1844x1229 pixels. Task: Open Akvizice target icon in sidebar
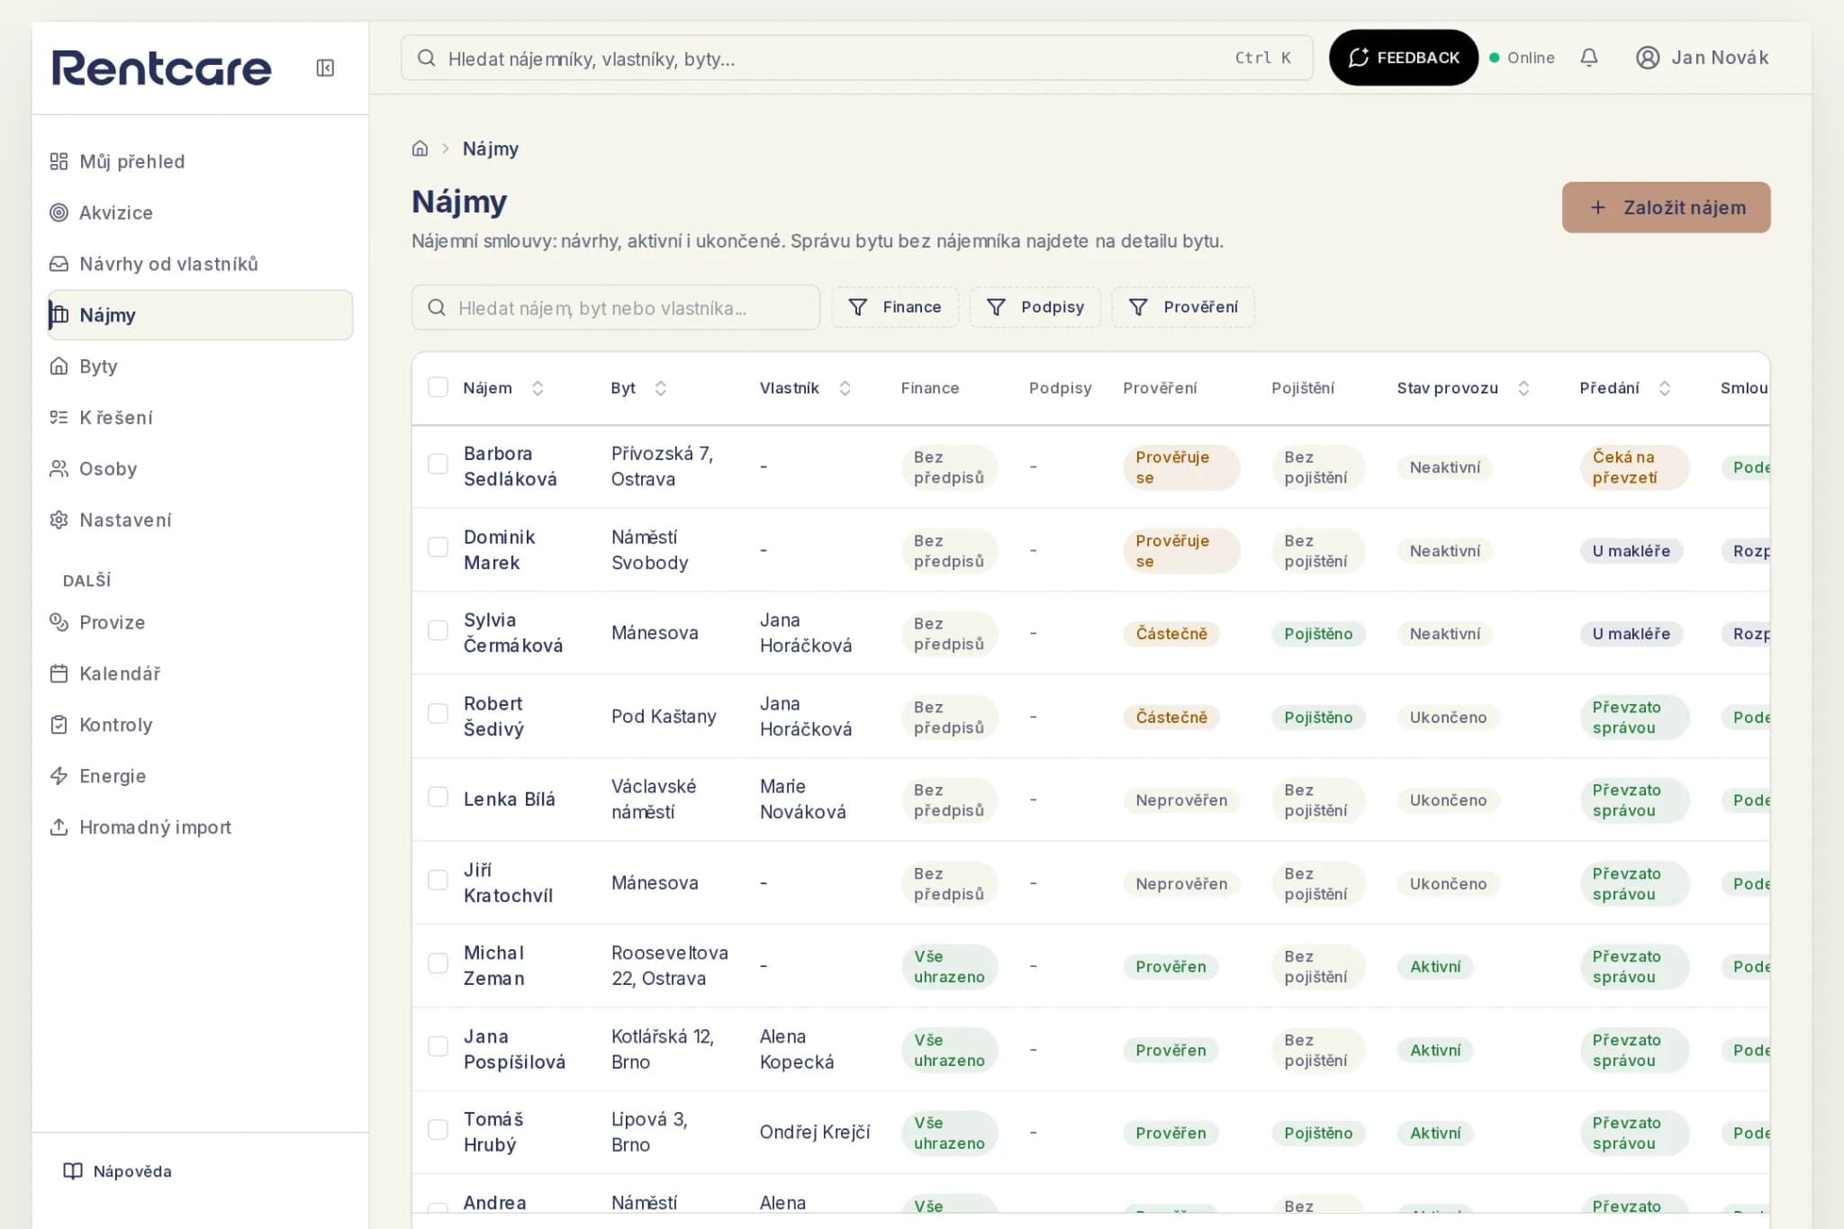59,212
